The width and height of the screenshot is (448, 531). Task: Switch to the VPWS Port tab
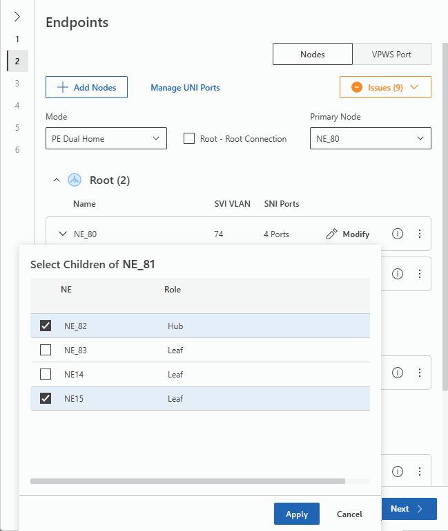pos(391,54)
